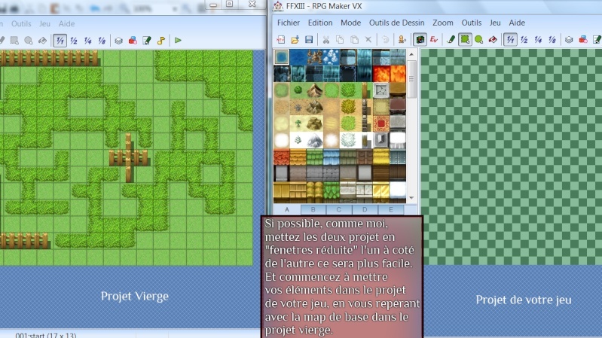Switch to tileset tab A
602x338 pixels.
point(287,209)
